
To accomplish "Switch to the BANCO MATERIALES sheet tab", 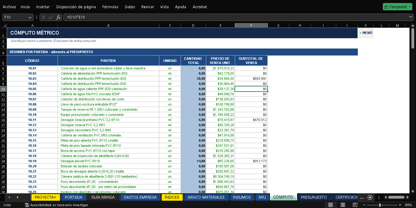I will [x=206, y=197].
